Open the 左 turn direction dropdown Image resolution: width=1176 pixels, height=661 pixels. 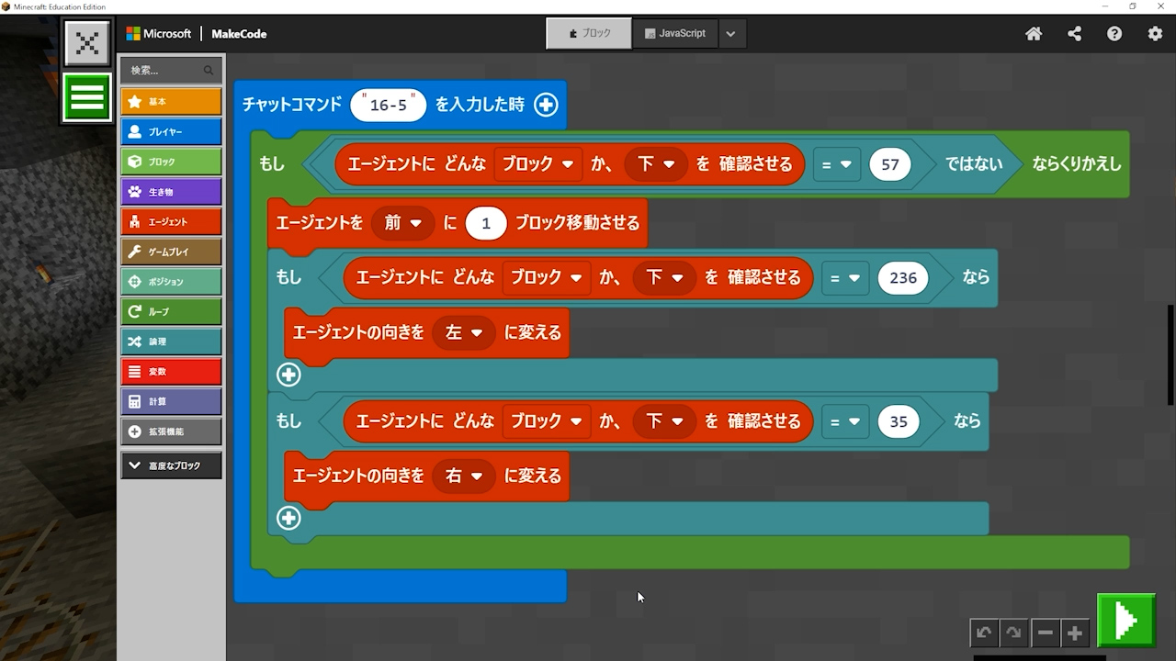pos(464,332)
